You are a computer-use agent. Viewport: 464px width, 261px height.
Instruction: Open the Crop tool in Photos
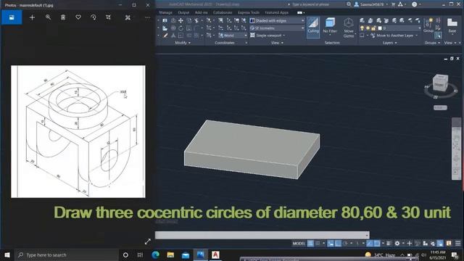(108, 17)
